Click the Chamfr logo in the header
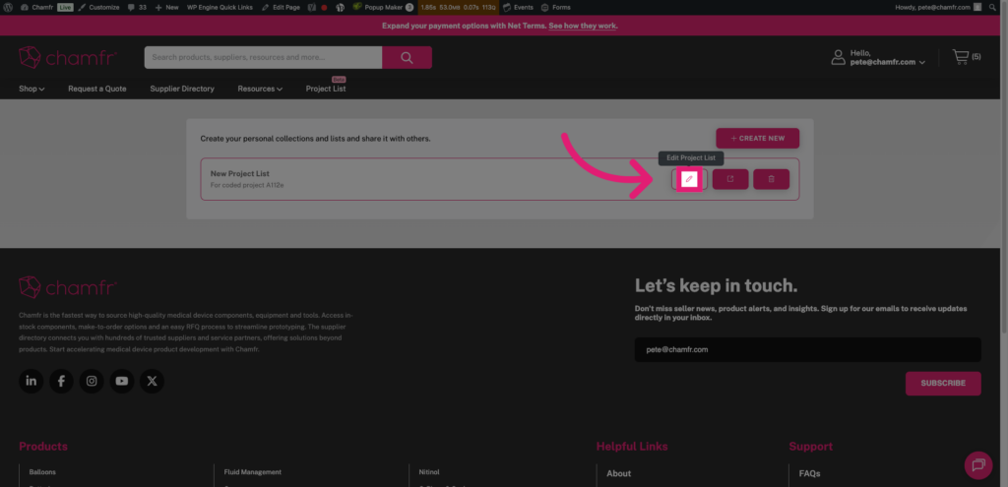 68,57
